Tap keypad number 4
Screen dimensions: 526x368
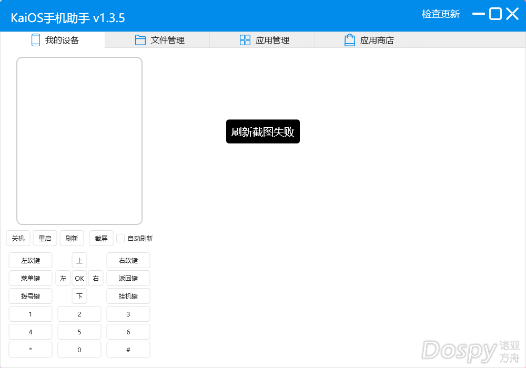[x=31, y=332]
